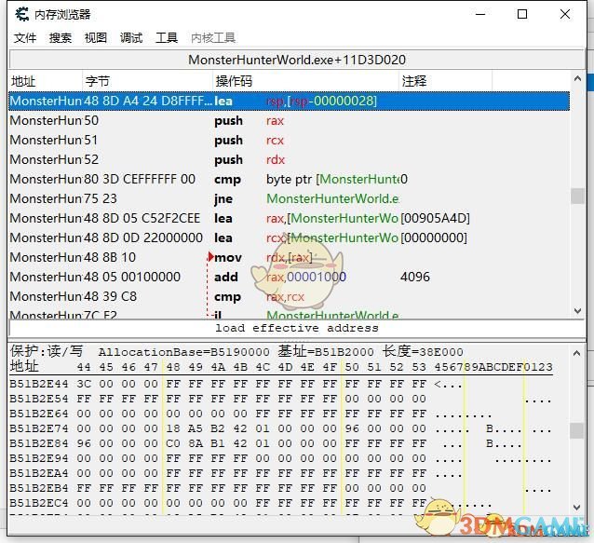Image resolution: width=594 pixels, height=543 pixels.
Task: Minimize the 内存浏览器 window
Action: coord(480,14)
